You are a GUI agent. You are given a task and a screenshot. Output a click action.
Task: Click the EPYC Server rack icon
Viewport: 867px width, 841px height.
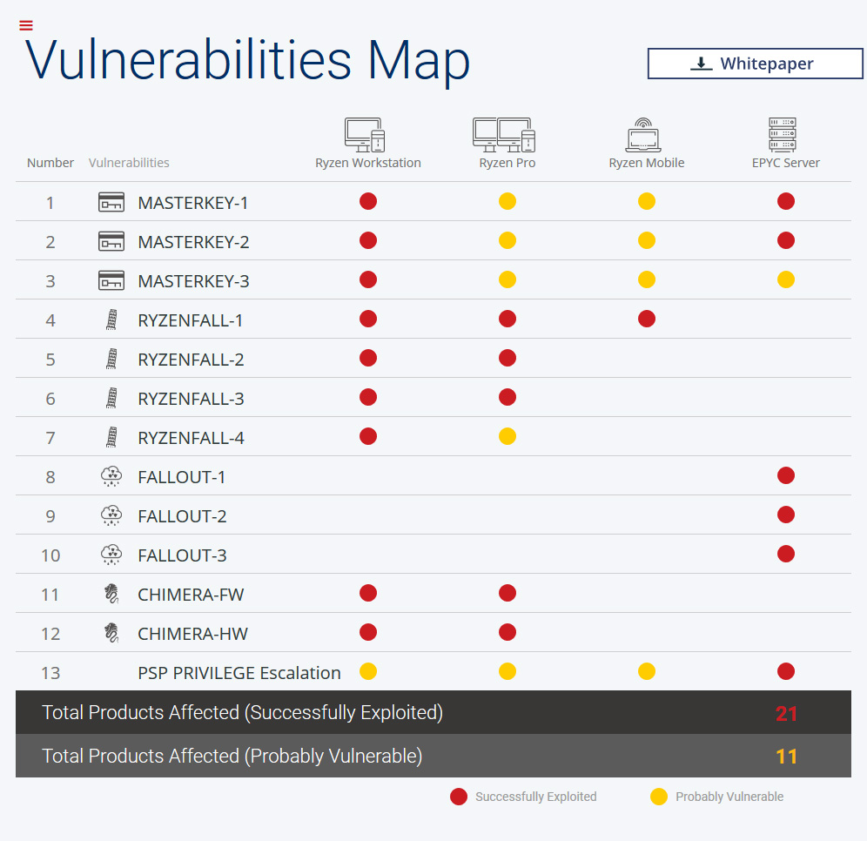[x=783, y=135]
